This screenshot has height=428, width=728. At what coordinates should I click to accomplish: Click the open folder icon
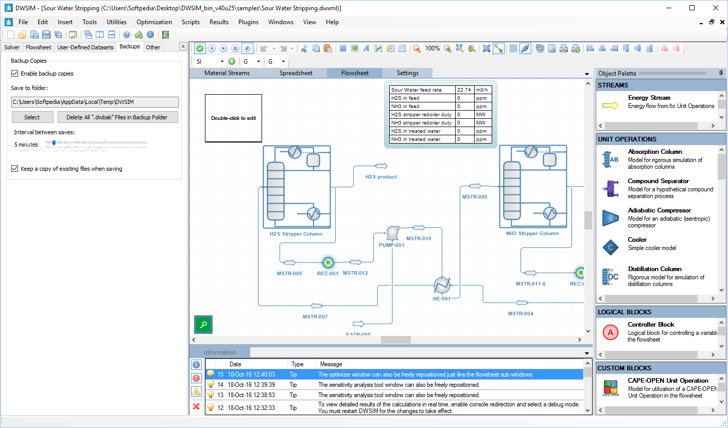[22, 34]
